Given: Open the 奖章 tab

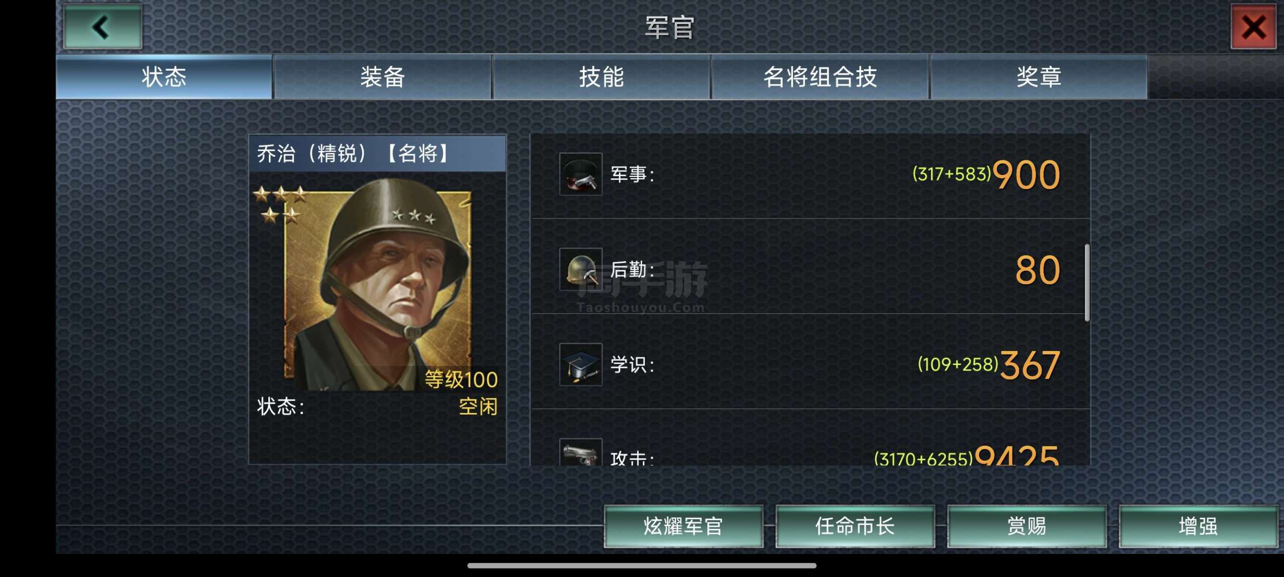Looking at the screenshot, I should tap(1039, 77).
